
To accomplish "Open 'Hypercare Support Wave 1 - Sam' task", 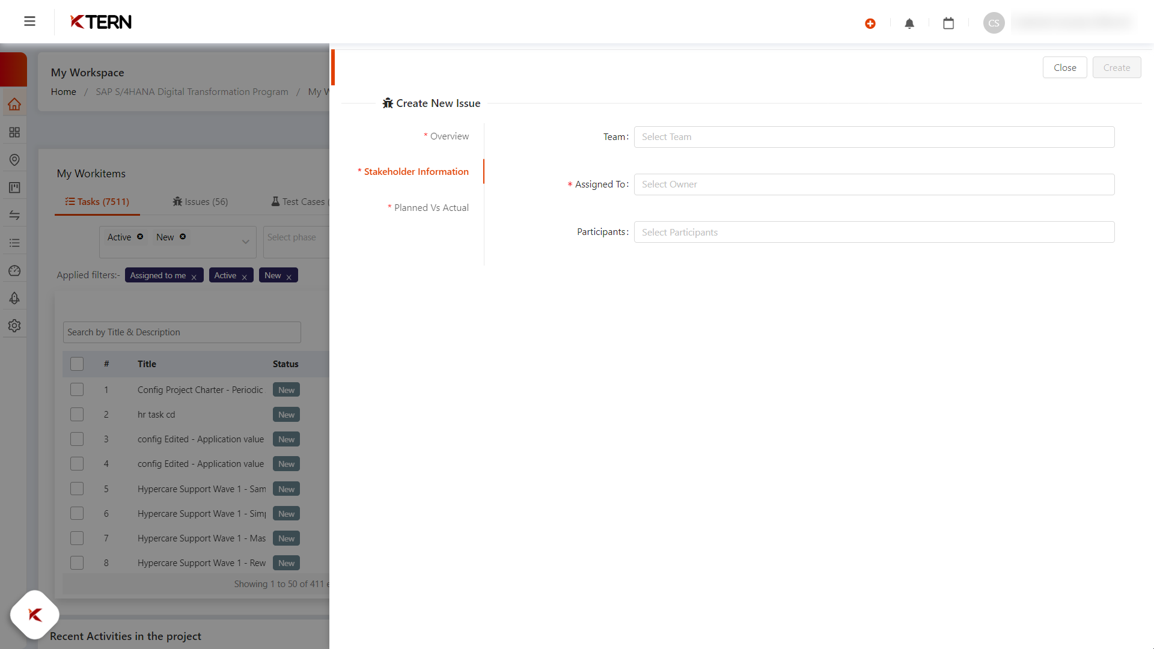I will point(202,489).
